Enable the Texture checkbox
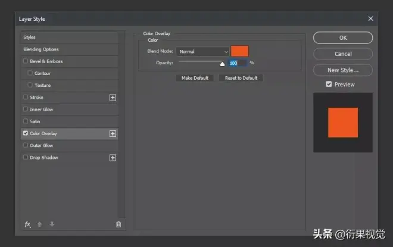This screenshot has width=393, height=247. coord(30,85)
